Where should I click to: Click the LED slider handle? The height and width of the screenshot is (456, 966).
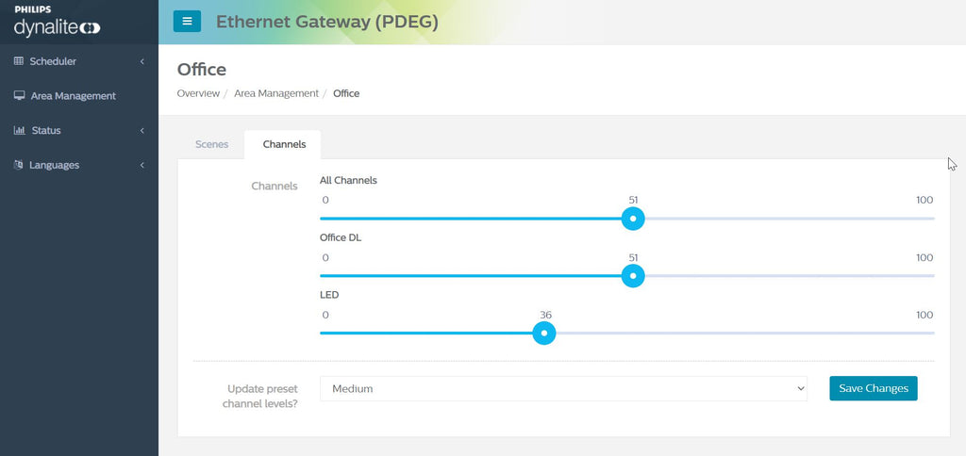(x=544, y=333)
